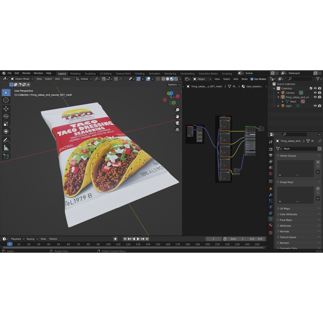The width and height of the screenshot is (323, 323).
Task: Select the Scale tool
Action: tap(6, 124)
